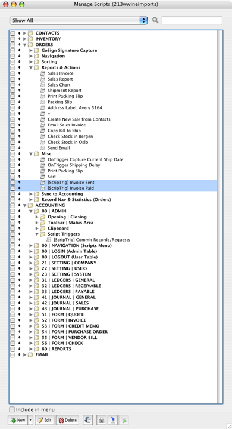Collapse the ORDERS folder
The width and height of the screenshot is (232, 429).
[25, 45]
